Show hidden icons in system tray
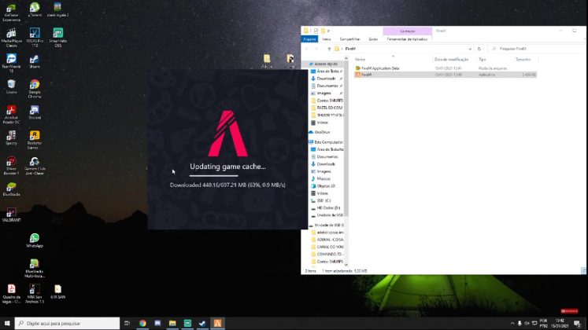Image resolution: width=588 pixels, height=330 pixels. pos(512,323)
